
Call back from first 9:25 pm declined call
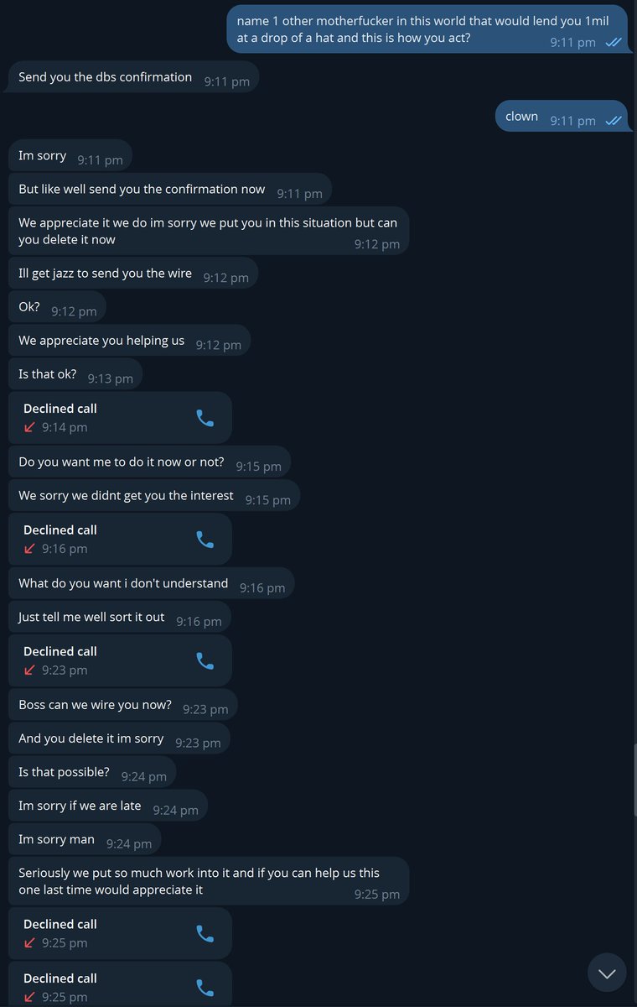click(205, 934)
